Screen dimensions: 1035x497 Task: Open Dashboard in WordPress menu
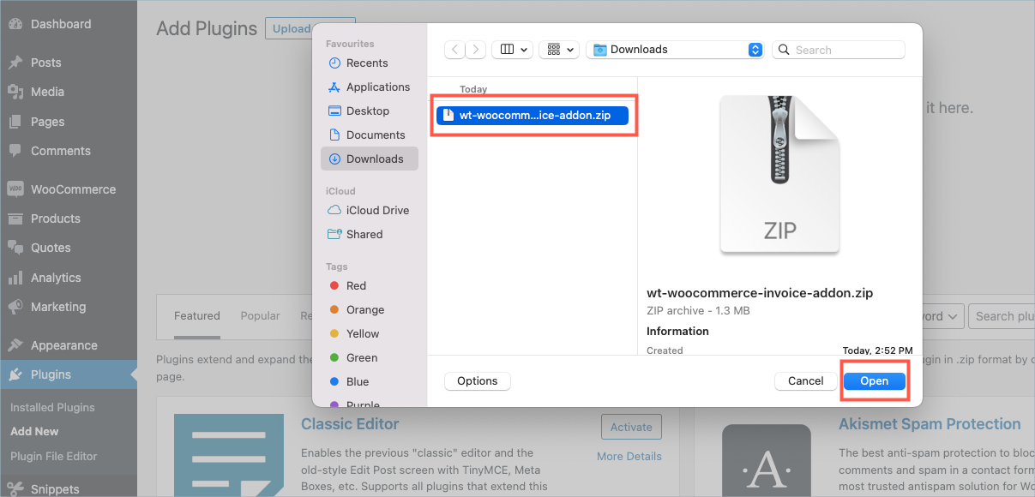pos(69,24)
